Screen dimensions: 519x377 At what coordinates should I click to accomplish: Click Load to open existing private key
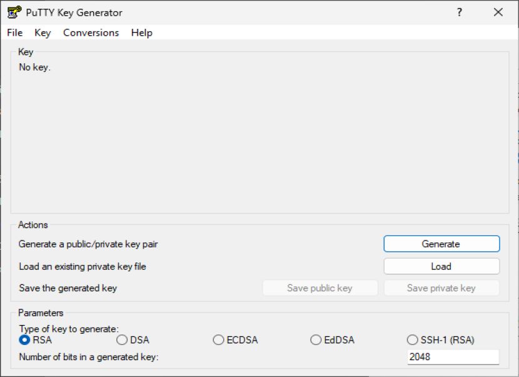[441, 266]
